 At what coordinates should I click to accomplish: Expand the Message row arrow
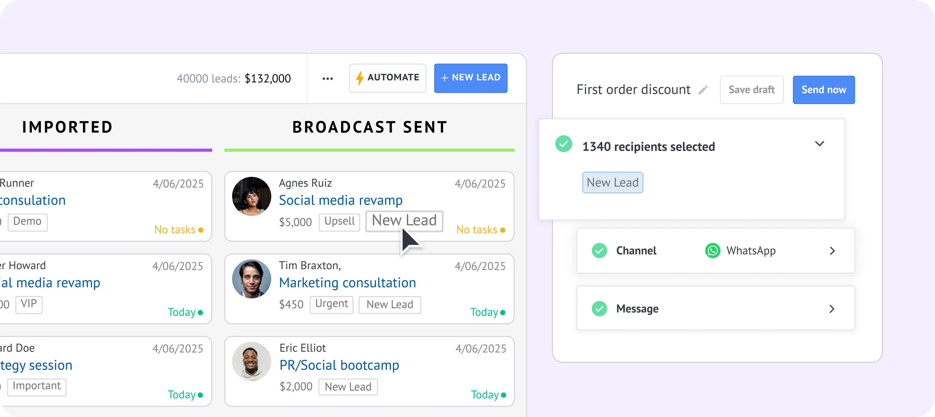click(832, 309)
